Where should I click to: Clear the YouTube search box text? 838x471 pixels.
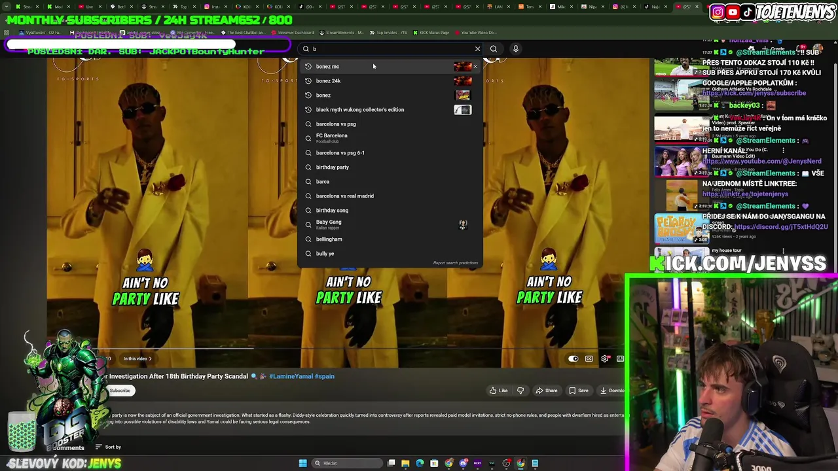point(477,48)
